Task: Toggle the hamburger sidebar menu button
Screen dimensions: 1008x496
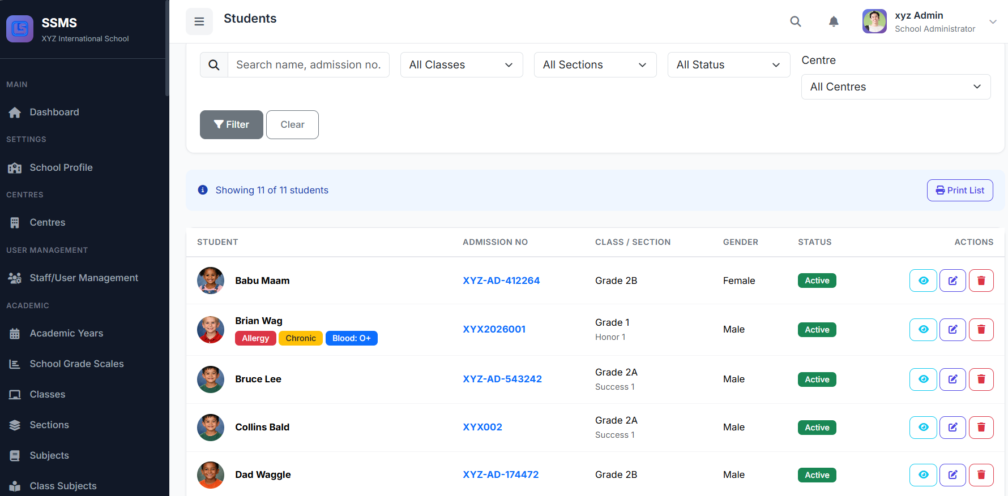Action: (199, 21)
